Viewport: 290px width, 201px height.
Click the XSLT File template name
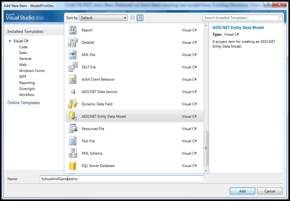point(89,67)
